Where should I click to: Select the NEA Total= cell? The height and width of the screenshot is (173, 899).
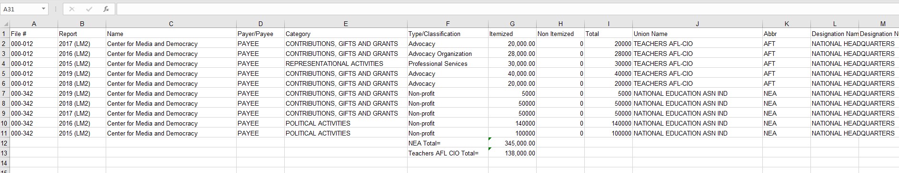(448, 143)
